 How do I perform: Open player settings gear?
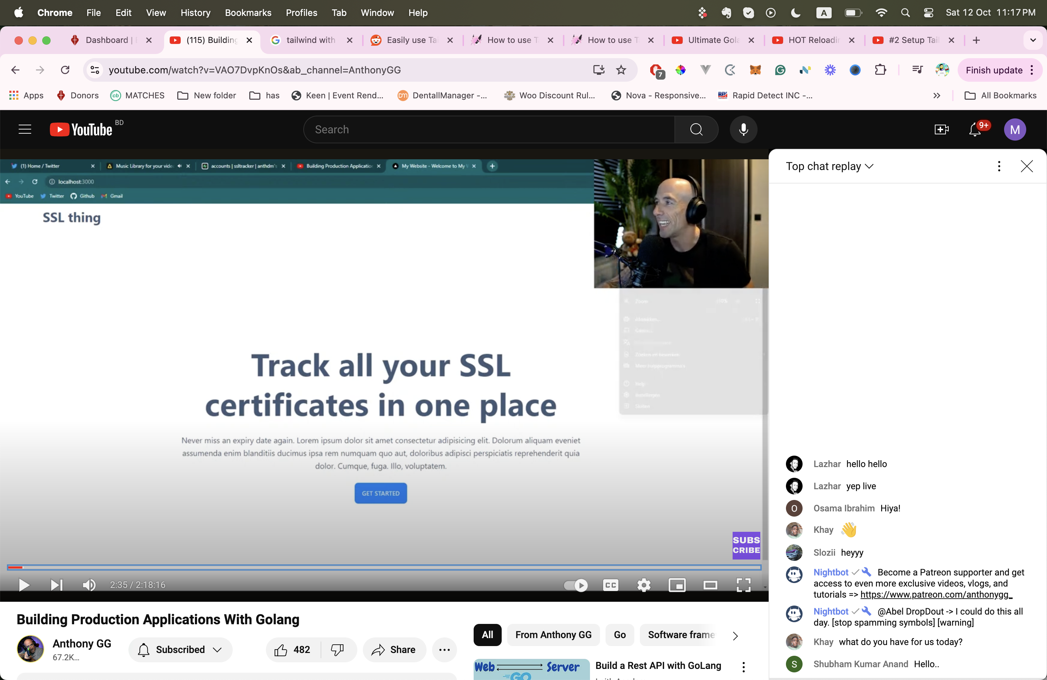(644, 584)
